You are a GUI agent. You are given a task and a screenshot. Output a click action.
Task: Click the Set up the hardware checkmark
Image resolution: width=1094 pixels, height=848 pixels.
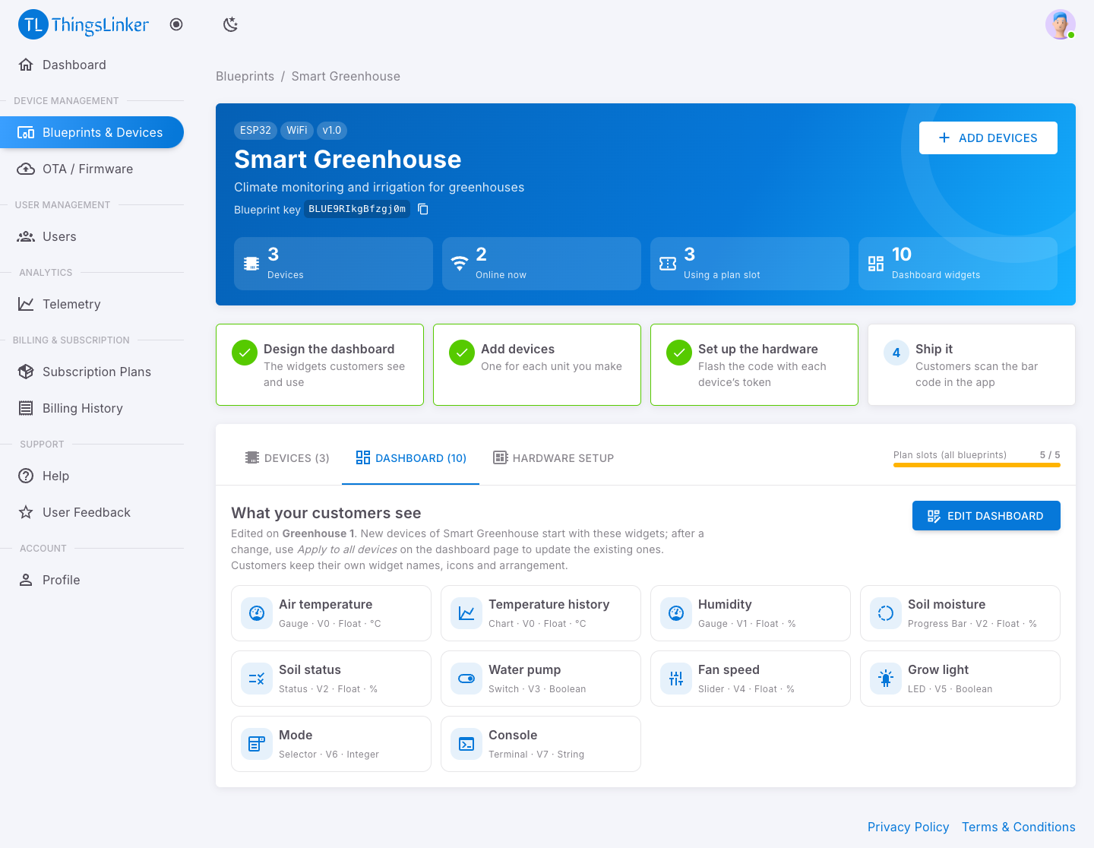[679, 353]
